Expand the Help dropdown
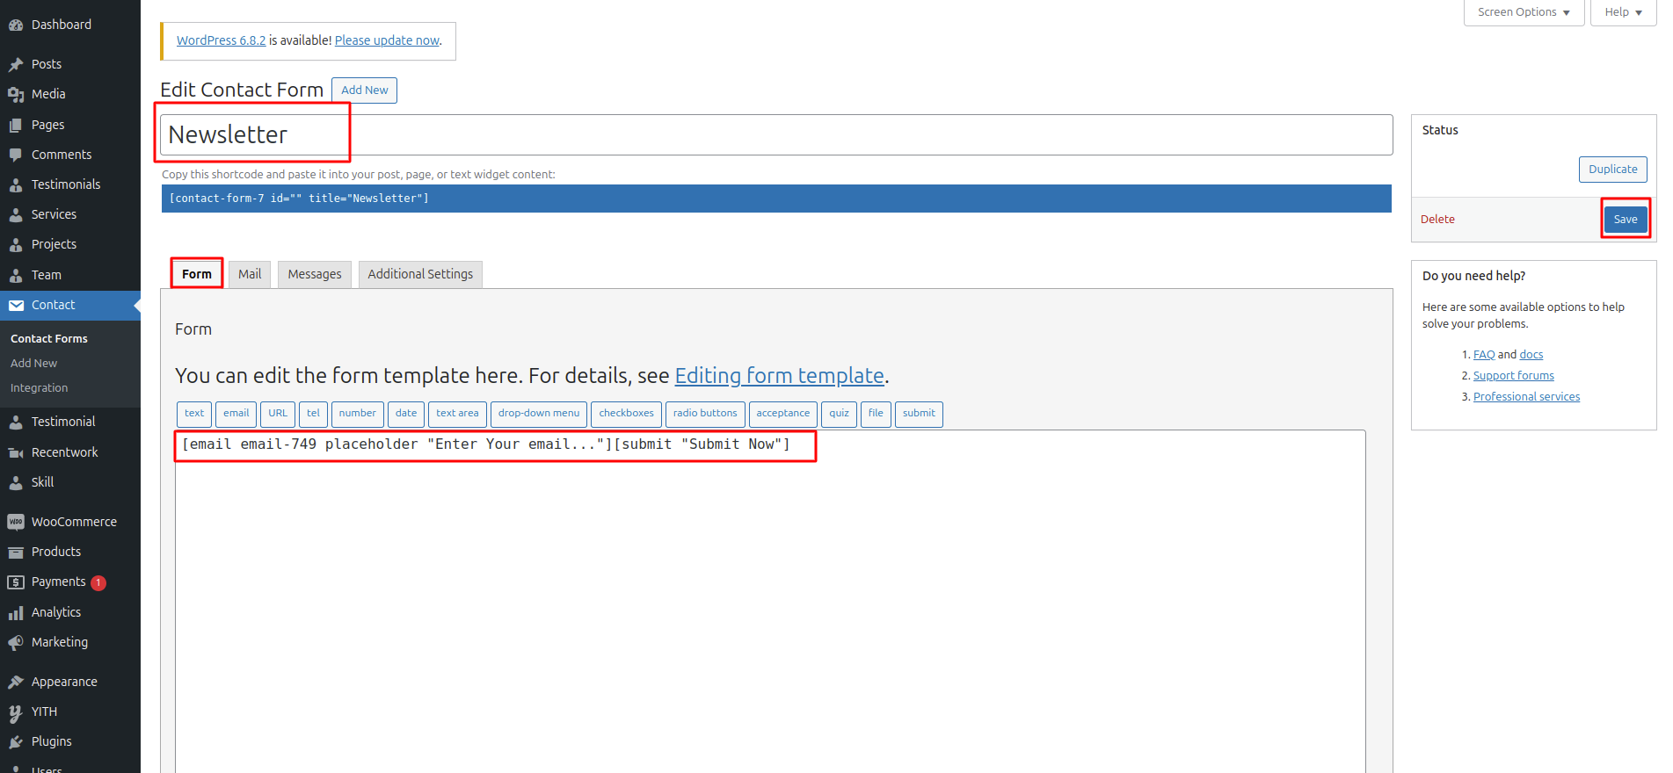Viewport: 1673px width, 773px height. click(1623, 12)
